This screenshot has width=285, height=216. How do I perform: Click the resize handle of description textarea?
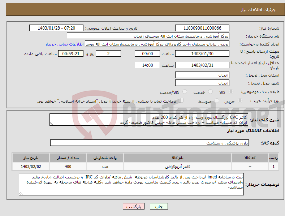coord(52,124)
